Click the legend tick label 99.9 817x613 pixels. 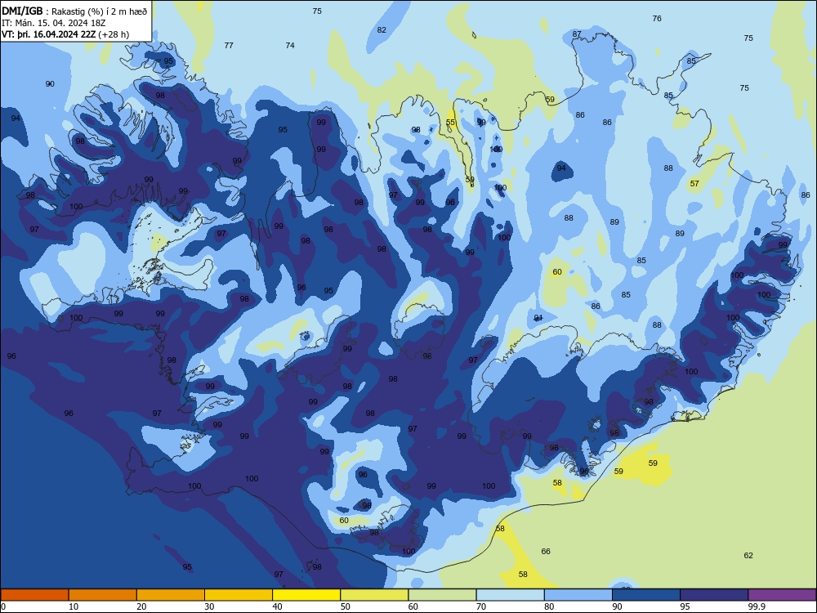(757, 606)
